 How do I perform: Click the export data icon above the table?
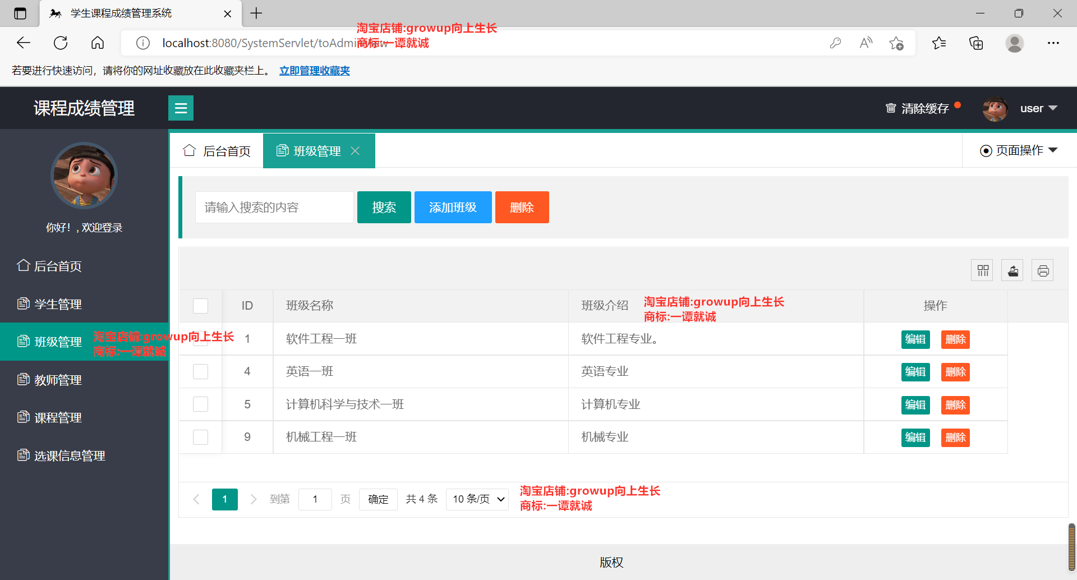point(1012,270)
